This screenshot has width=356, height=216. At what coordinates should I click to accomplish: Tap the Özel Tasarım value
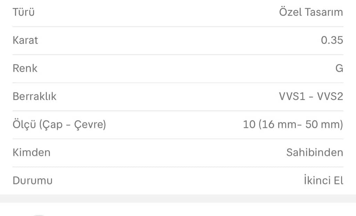click(311, 12)
